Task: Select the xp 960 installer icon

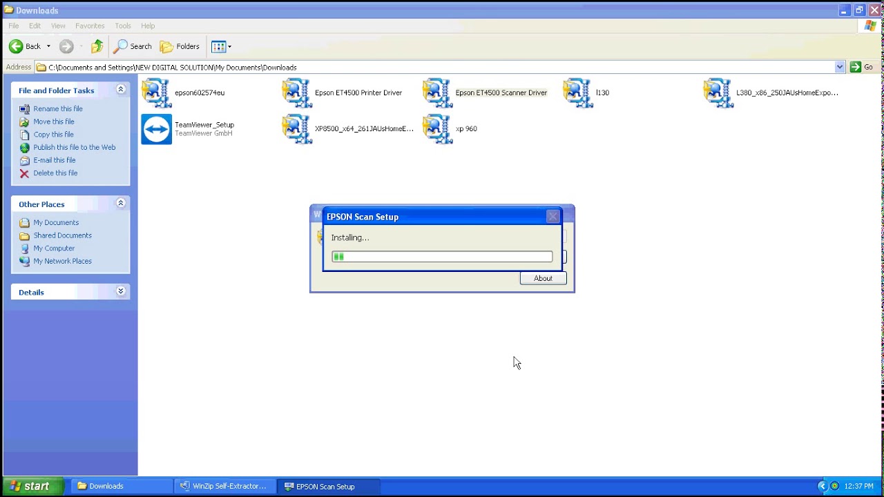Action: (438, 129)
